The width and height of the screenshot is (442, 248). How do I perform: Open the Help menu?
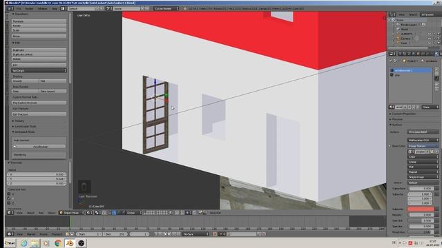coord(54,8)
